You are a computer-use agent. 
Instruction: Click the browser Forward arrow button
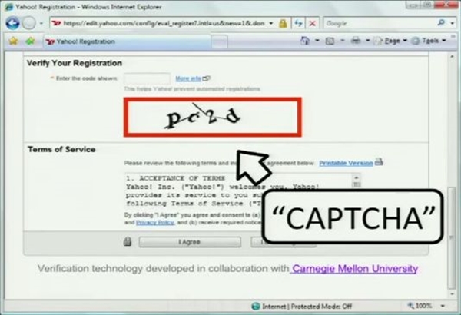click(29, 23)
